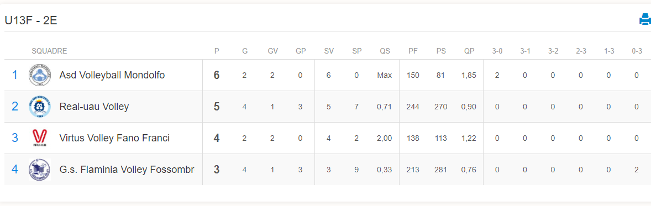Viewport: 651px width, 206px height.
Task: Click the GV column header
Action: [273, 51]
